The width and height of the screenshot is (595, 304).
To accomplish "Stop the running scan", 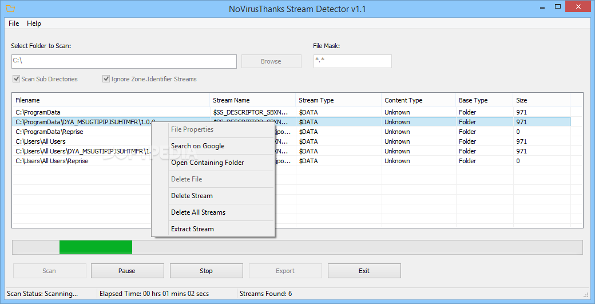I will [207, 271].
